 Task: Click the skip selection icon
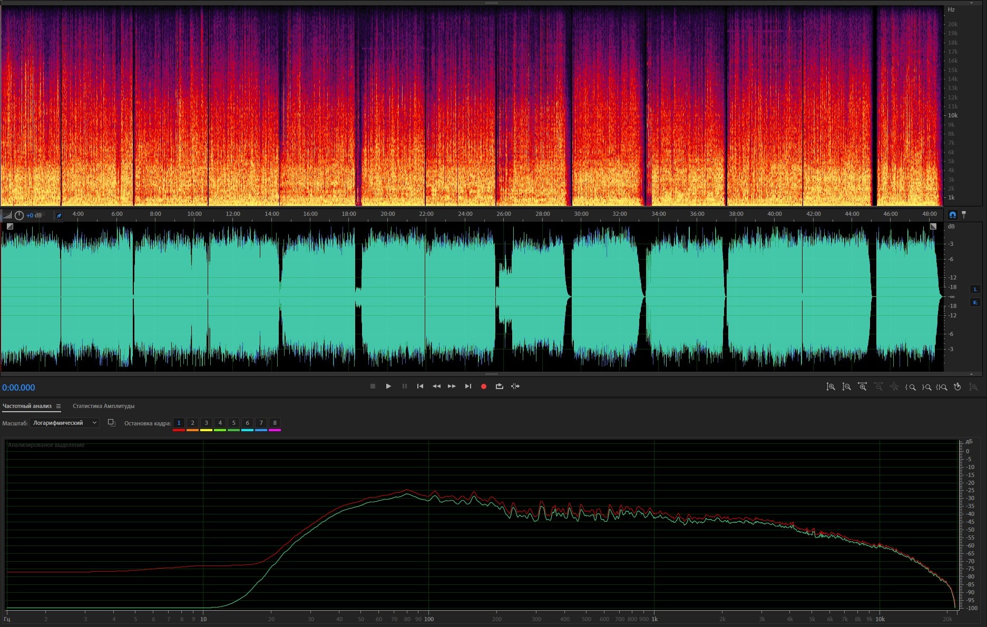pyautogui.click(x=515, y=386)
